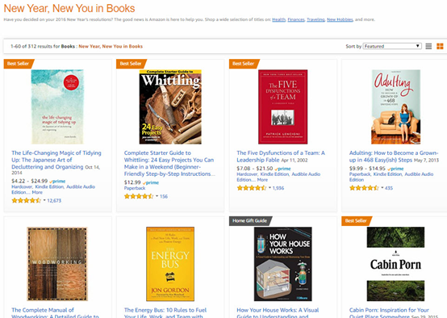Open 12,673 customer reviews link

point(54,200)
